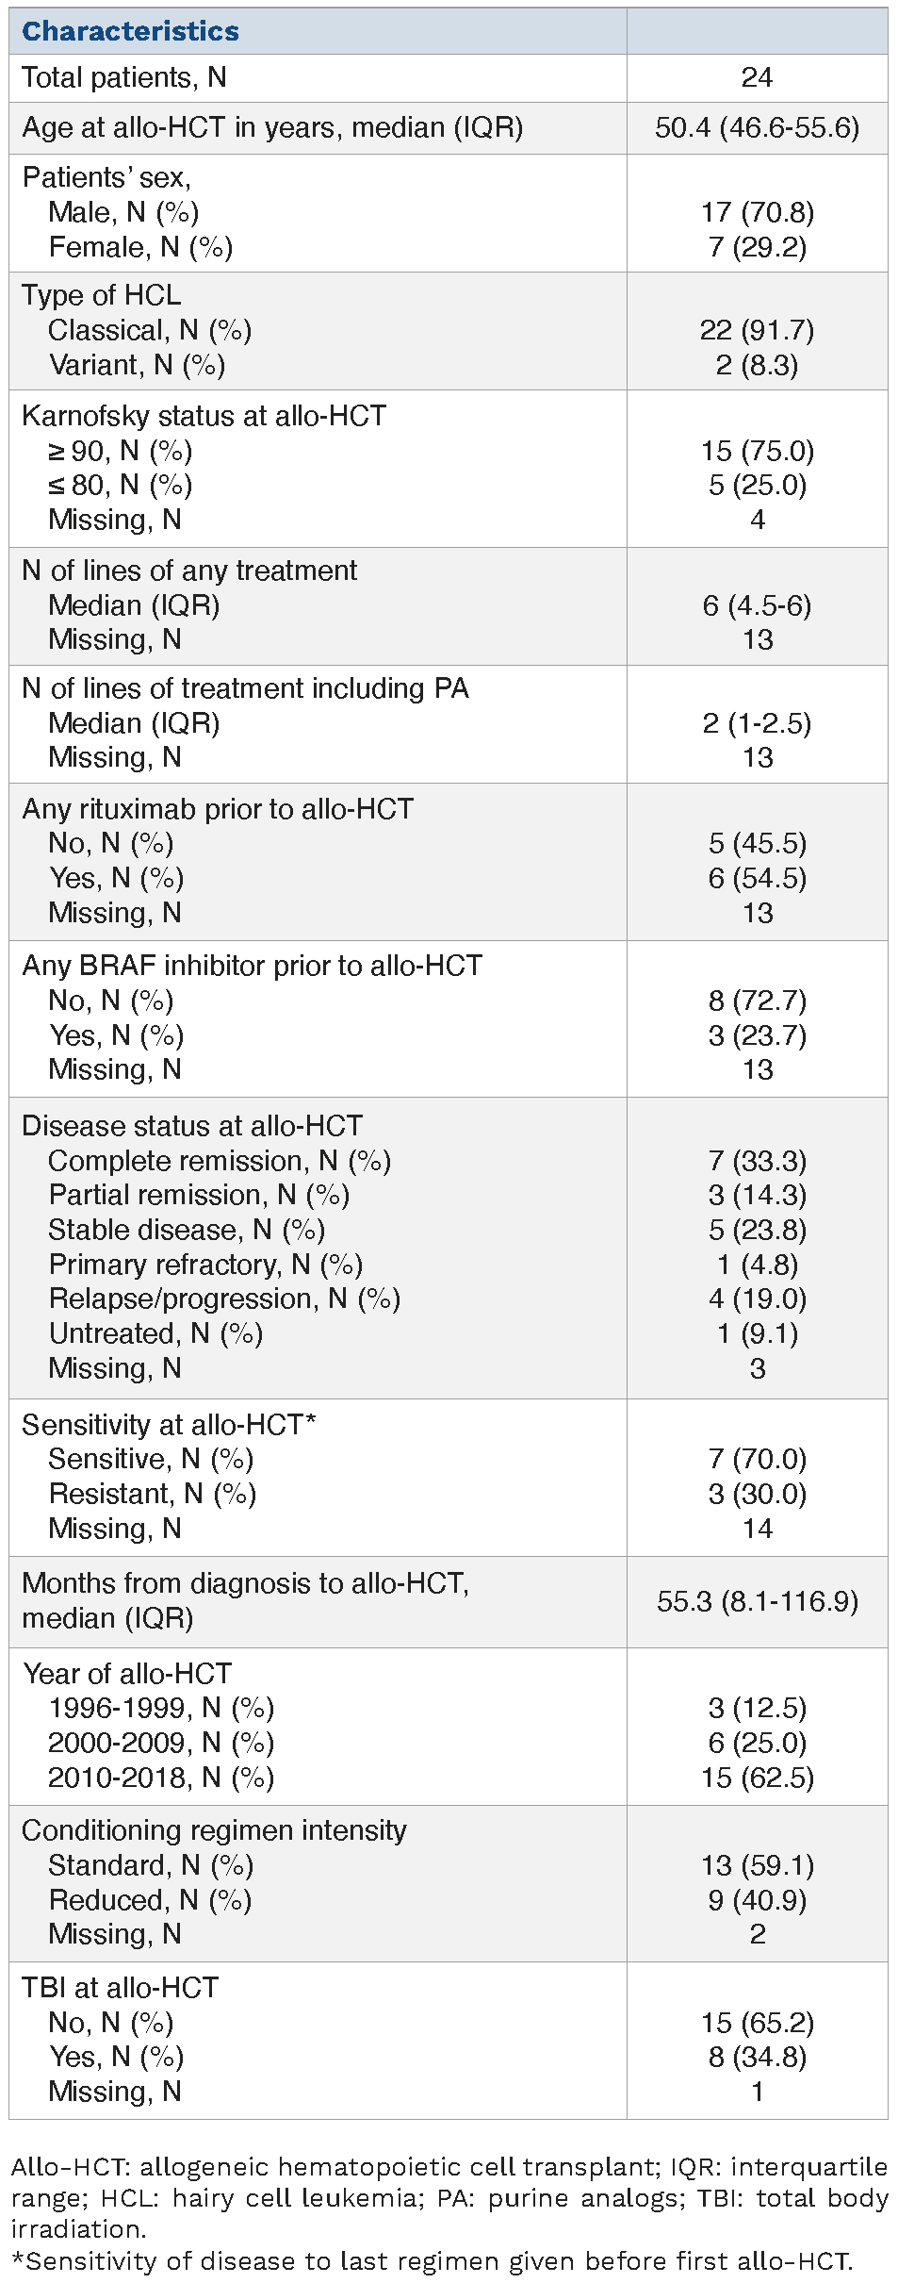Click the Characteristics column header
This screenshot has width=898, height=2283.
[131, 31]
